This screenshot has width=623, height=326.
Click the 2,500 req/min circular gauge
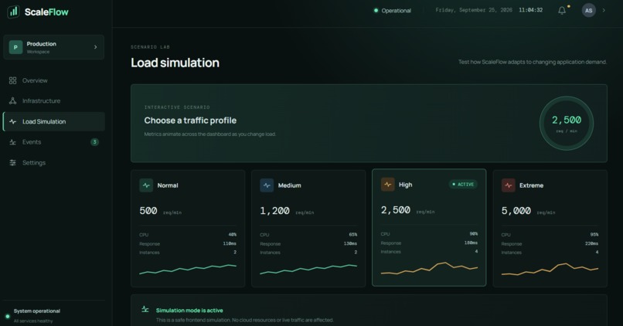[x=566, y=123]
